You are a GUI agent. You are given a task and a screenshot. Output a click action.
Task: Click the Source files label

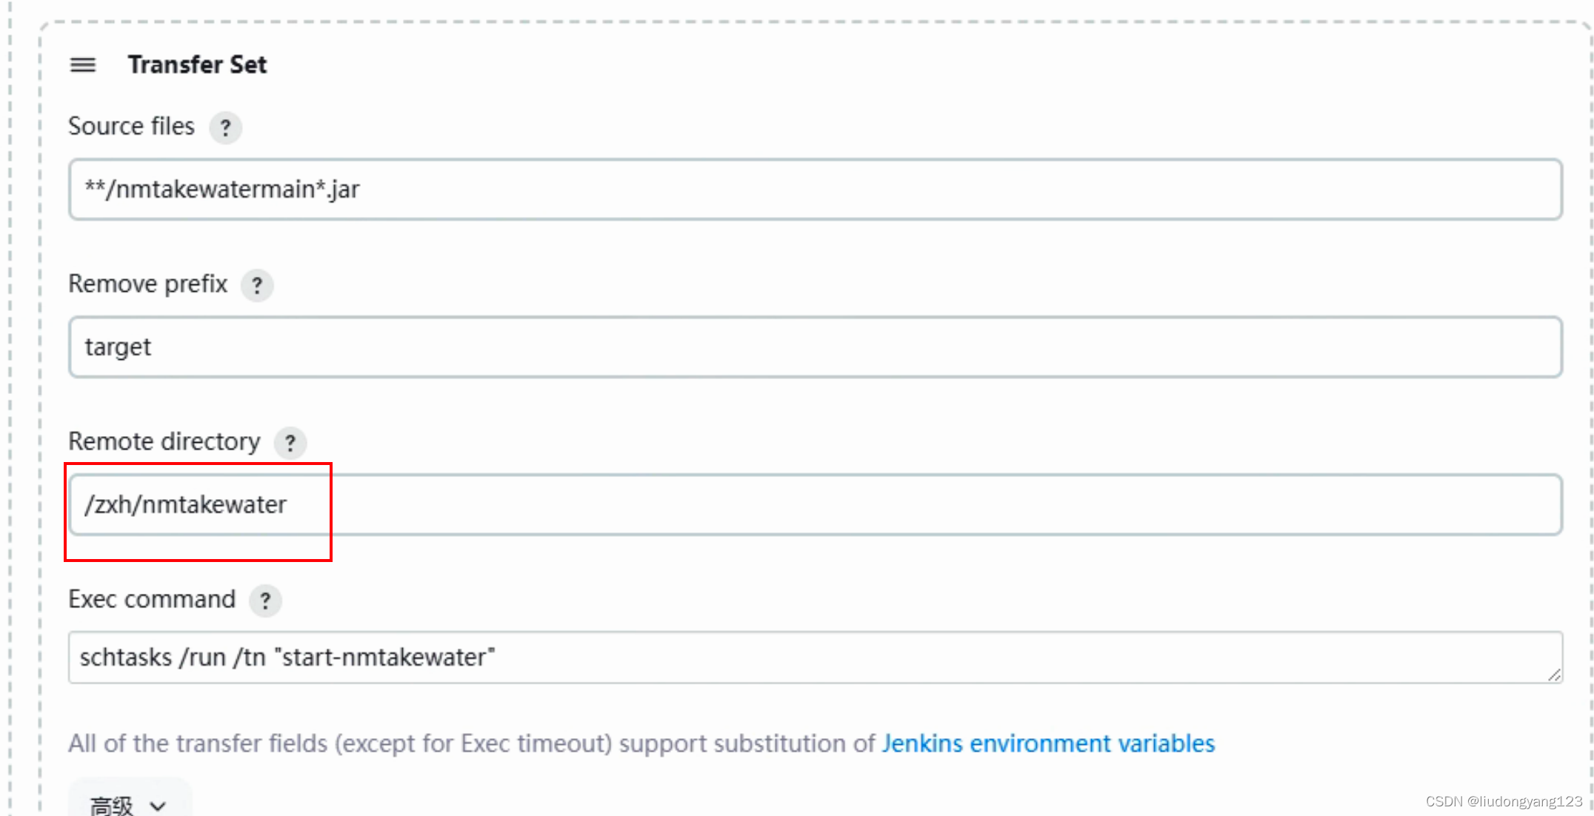[131, 127]
